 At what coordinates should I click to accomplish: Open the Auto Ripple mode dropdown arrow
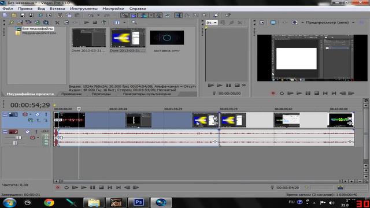(x=151, y=16)
